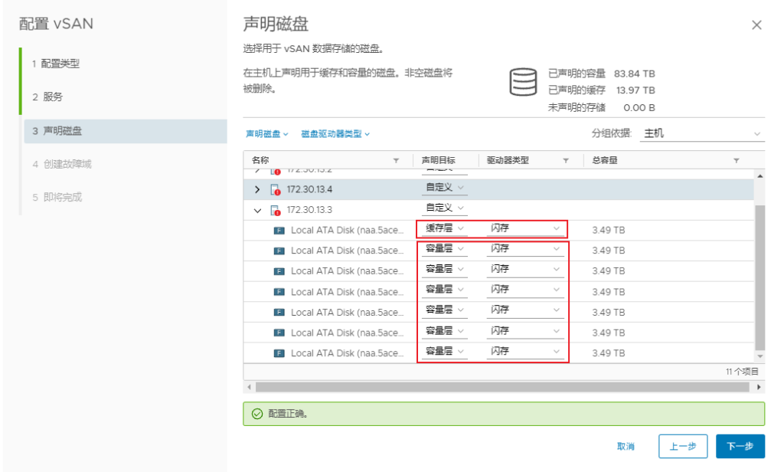Image resolution: width=784 pixels, height=472 pixels.
Task: Change the 缓存层 claim target dropdown
Action: pos(445,228)
